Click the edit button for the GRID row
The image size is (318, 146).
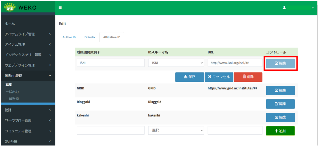coord(280,91)
